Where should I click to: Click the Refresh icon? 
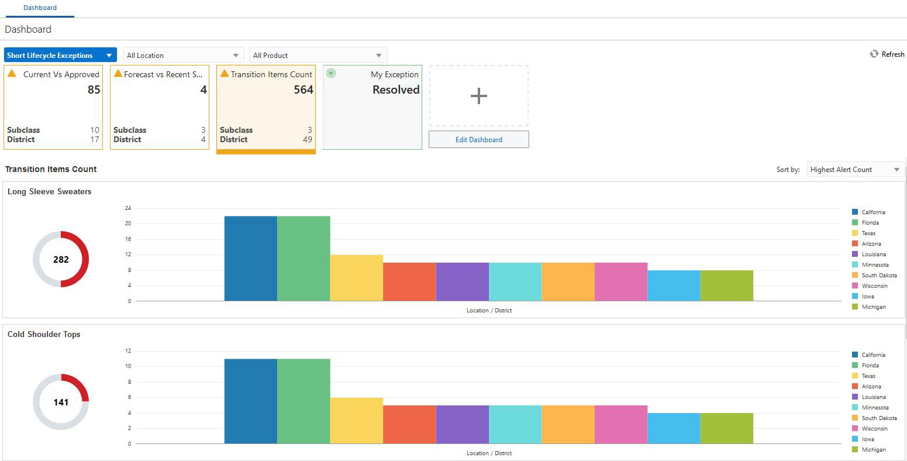point(874,54)
